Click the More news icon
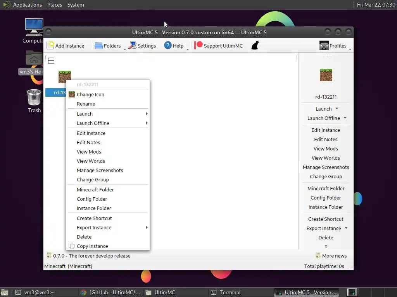Viewport: 397px width, 297px height. coord(318,255)
